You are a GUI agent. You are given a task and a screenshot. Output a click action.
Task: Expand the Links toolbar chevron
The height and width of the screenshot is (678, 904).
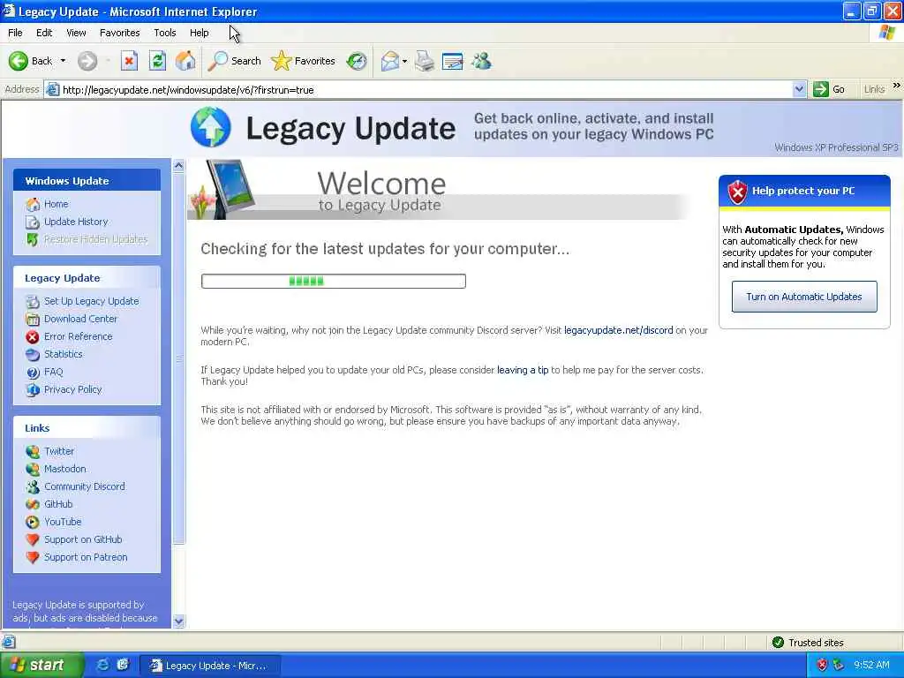(x=897, y=86)
